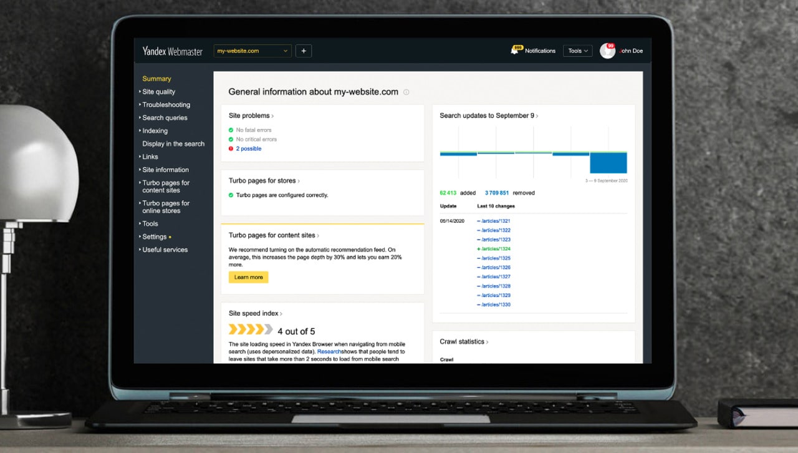This screenshot has height=453, width=798.
Task: Open the Site problems card heading
Action: coord(251,115)
